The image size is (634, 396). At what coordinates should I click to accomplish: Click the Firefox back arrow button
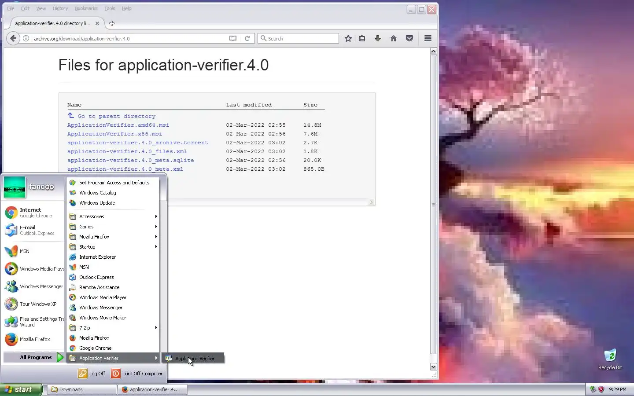coord(13,38)
